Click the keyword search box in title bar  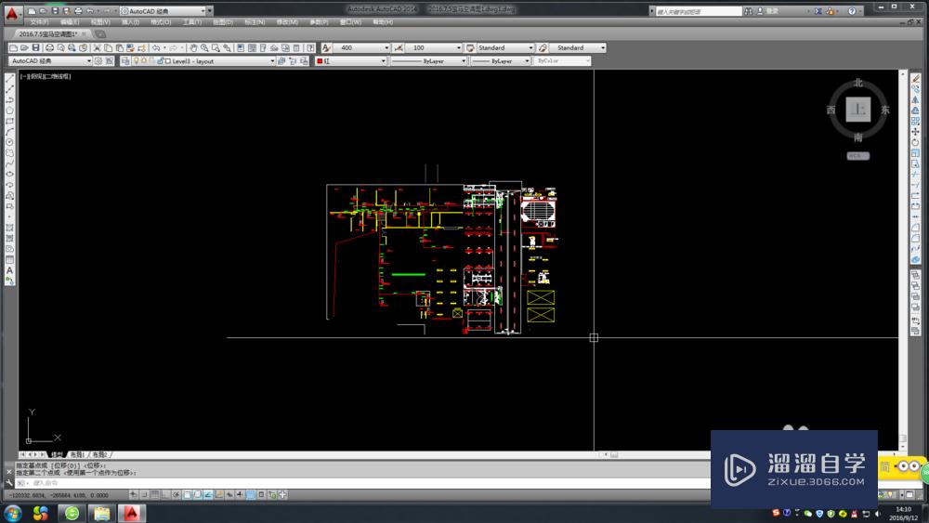698,11
